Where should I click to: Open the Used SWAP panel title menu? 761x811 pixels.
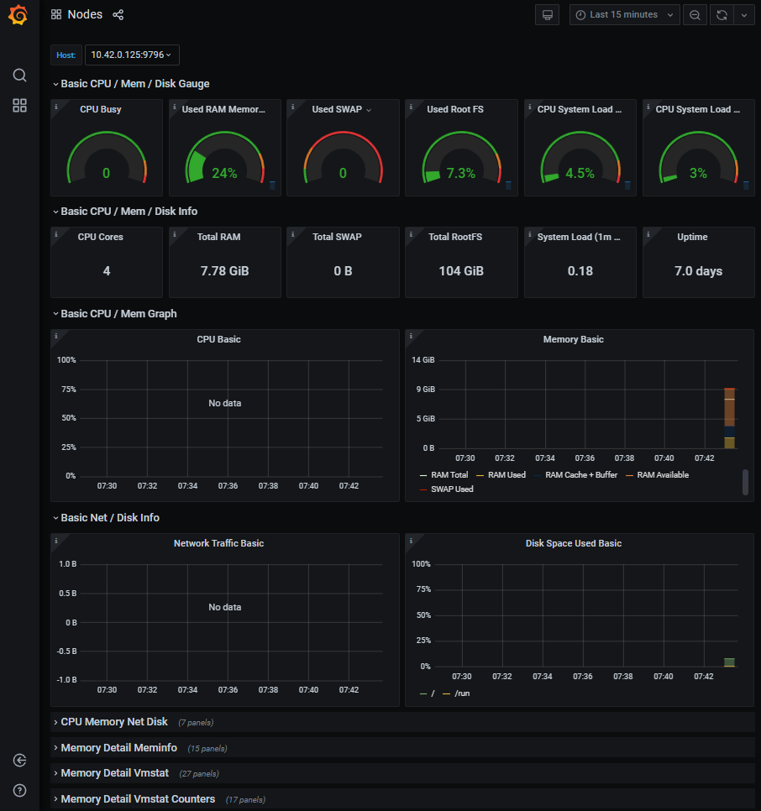341,109
